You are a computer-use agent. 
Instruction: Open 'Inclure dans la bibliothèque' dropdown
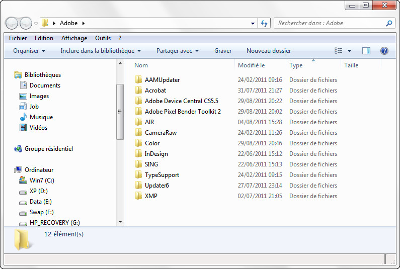coord(101,51)
